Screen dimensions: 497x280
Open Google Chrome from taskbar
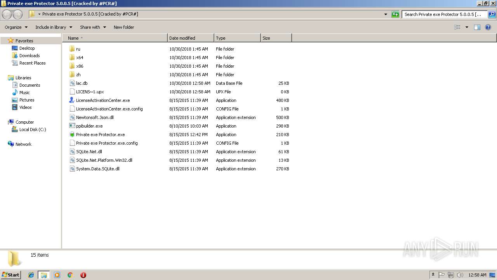tap(70, 275)
